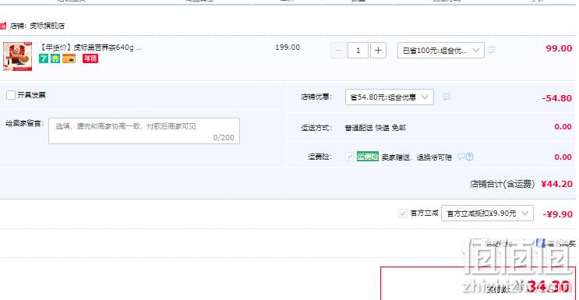
Task: Click the store discount amount -54.80
Action: click(556, 98)
